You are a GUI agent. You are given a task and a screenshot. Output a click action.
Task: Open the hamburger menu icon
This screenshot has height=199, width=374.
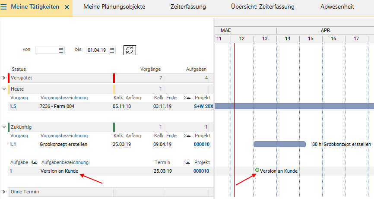(x=4, y=7)
